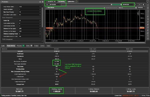The height and width of the screenshot is (97, 150).
Task: Toggle the Visual Mode checkbox
Action: (46, 7)
